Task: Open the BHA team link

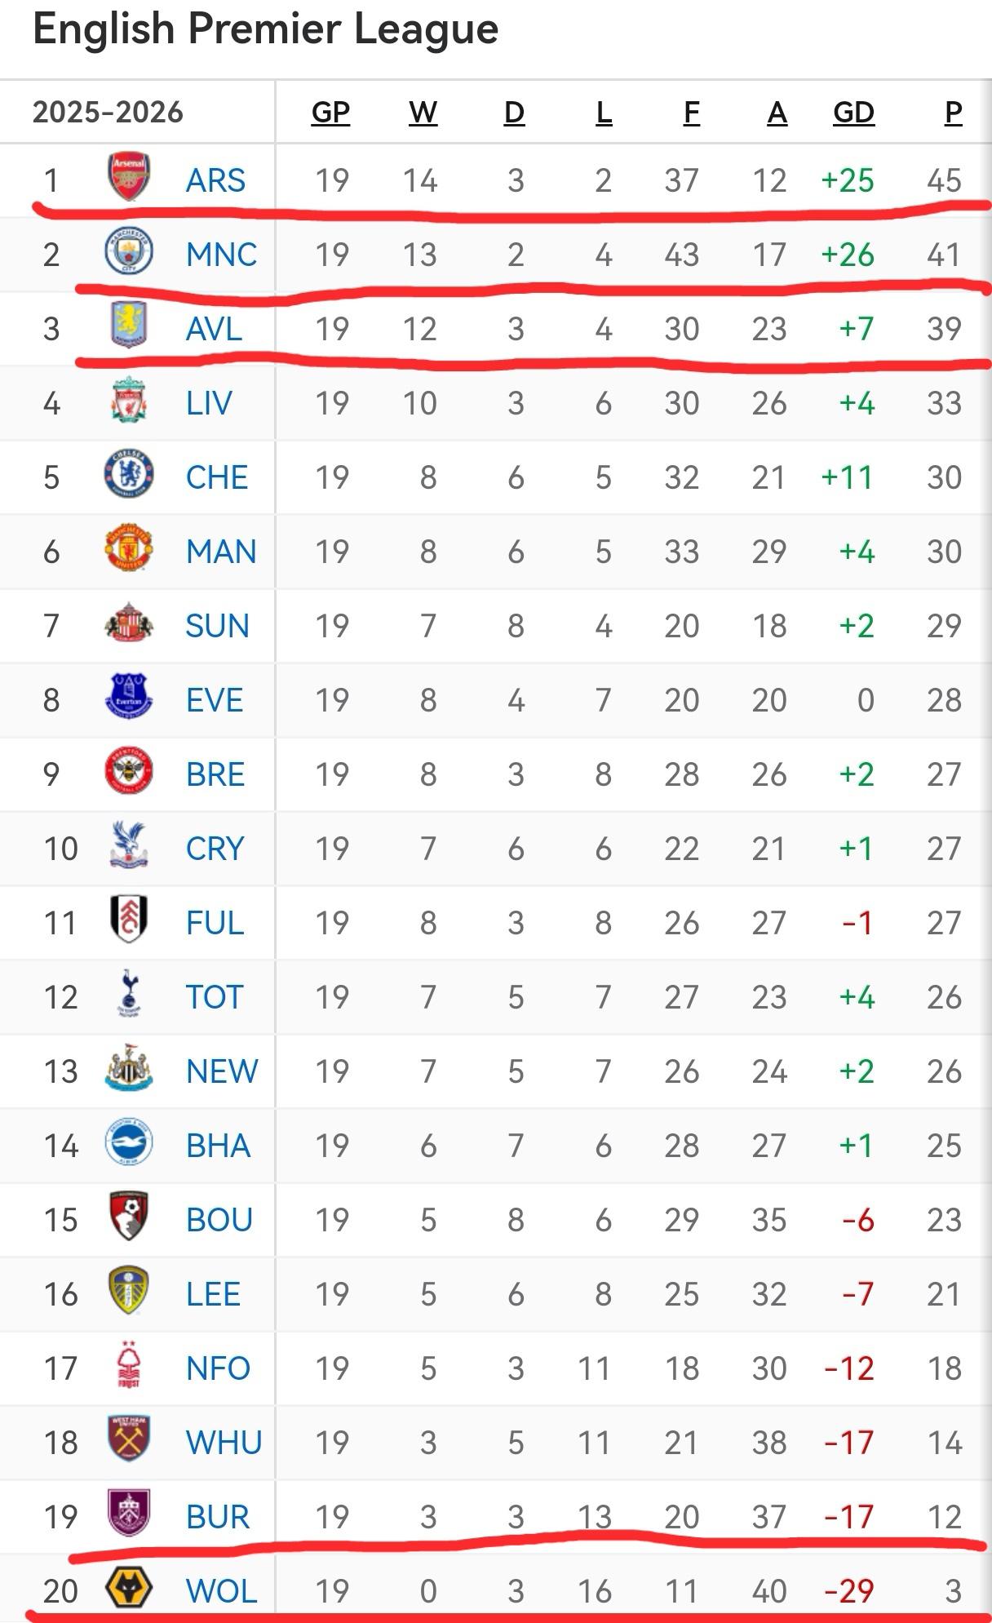Action: (x=218, y=1146)
